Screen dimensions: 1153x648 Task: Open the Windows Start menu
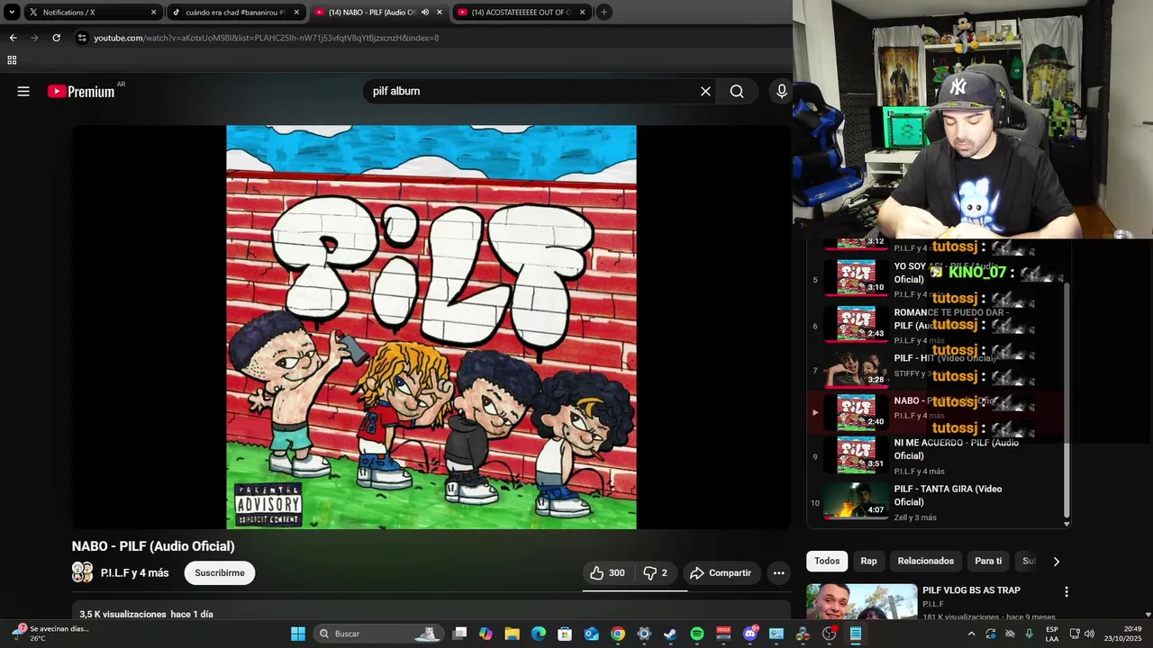click(297, 634)
